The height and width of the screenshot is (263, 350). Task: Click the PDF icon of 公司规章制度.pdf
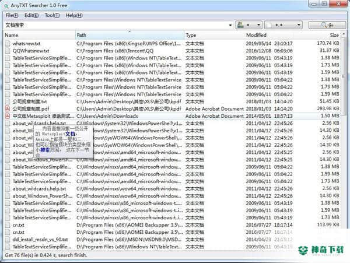8,109
